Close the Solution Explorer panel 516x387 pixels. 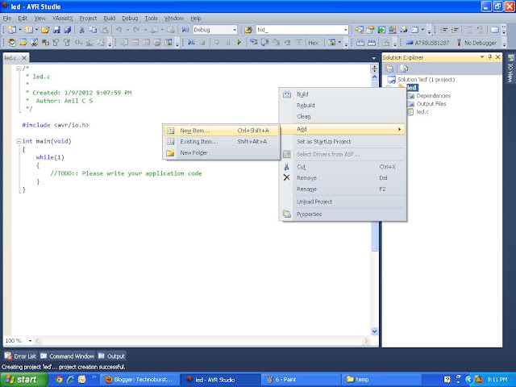(x=498, y=57)
